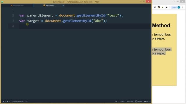Click the js\dom-create.js file path in status bar
186x104 pixels.
point(18,101)
